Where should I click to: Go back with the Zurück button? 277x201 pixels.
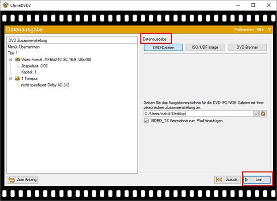(x=227, y=180)
